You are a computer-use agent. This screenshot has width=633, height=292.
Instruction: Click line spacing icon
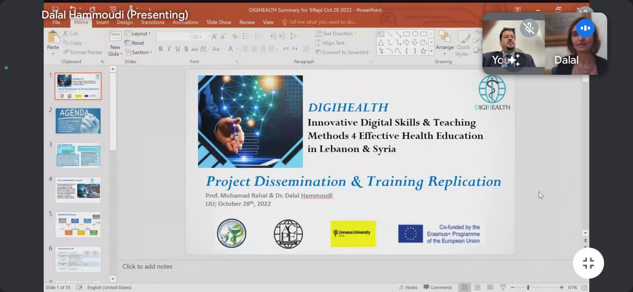(x=294, y=36)
